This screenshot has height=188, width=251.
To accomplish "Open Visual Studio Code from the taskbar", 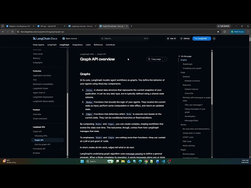I will tap(163, 161).
